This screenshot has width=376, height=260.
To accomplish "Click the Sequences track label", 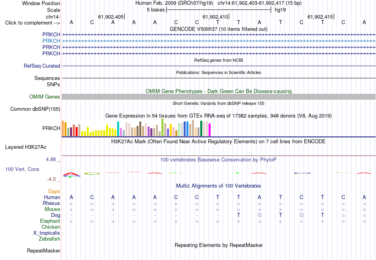I will (47, 78).
